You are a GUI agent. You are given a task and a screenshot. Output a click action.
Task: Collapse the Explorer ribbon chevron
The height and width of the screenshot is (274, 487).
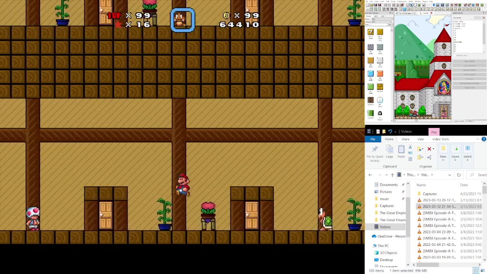click(x=478, y=139)
